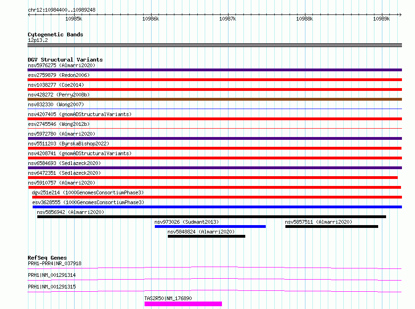Open the PRH1|NM_001291315 gene label
The image size is (415, 309).
point(52,287)
